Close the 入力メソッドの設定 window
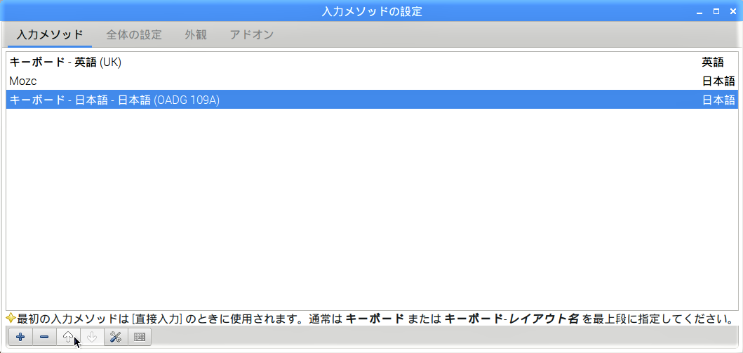Image resolution: width=743 pixels, height=353 pixels. pos(732,12)
